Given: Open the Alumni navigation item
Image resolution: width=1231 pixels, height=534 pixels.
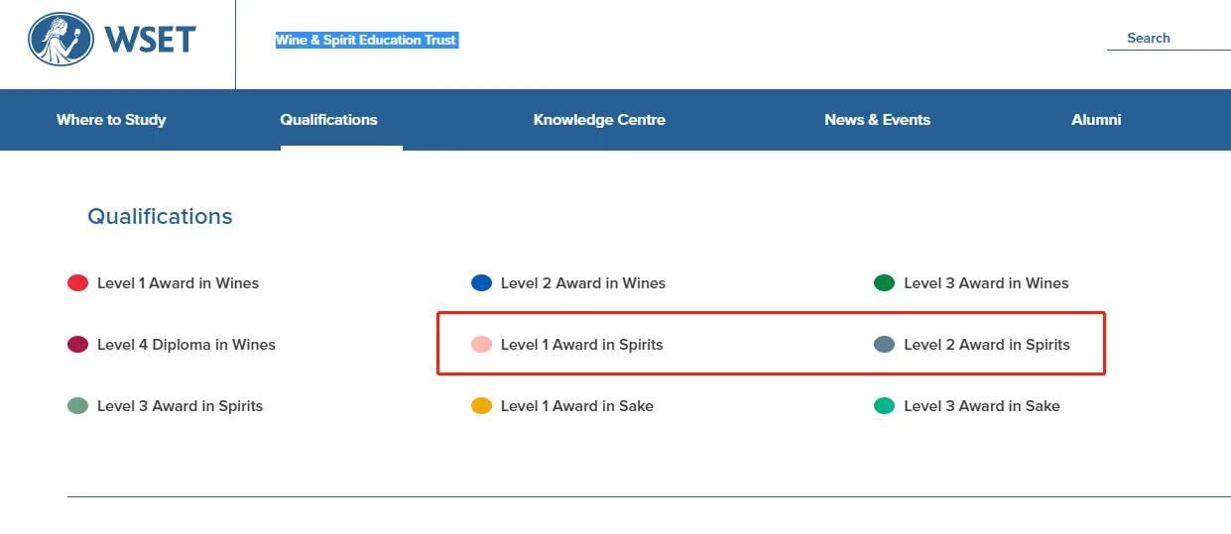Looking at the screenshot, I should [1096, 120].
